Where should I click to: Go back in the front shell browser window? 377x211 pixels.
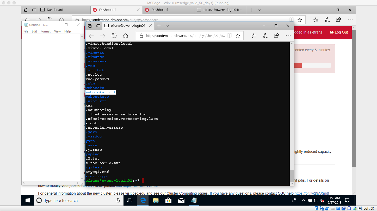[91, 36]
